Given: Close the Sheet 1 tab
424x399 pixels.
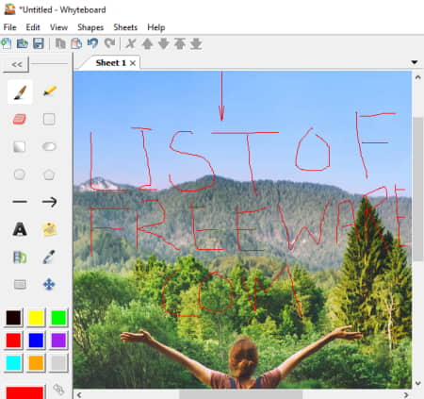Looking at the screenshot, I should pos(133,63).
